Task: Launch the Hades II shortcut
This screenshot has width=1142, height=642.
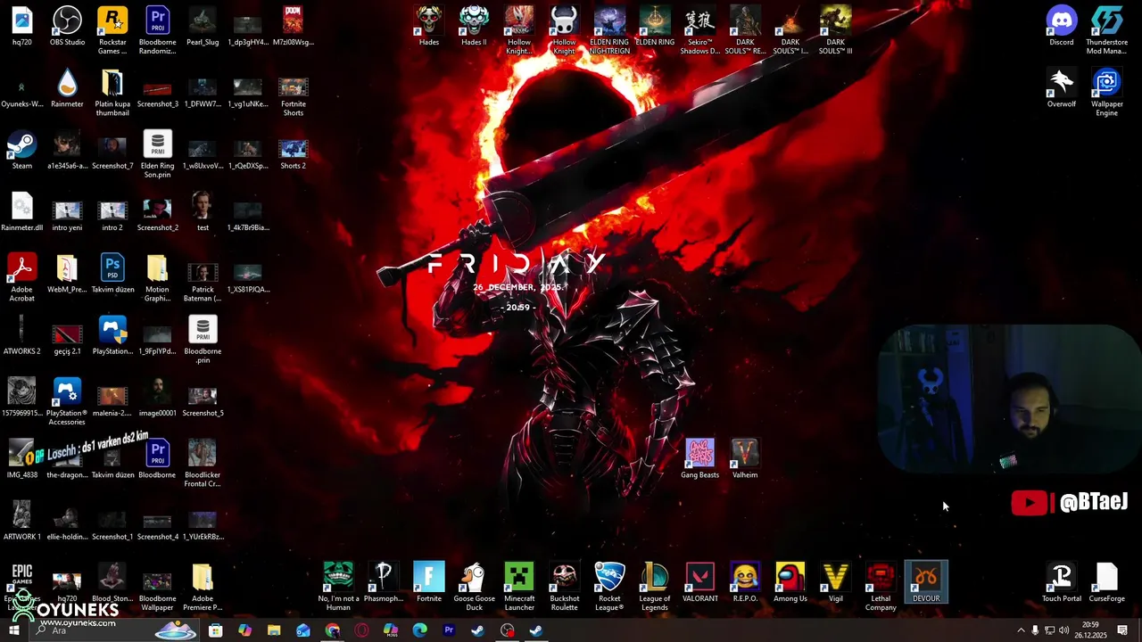Action: click(x=474, y=27)
